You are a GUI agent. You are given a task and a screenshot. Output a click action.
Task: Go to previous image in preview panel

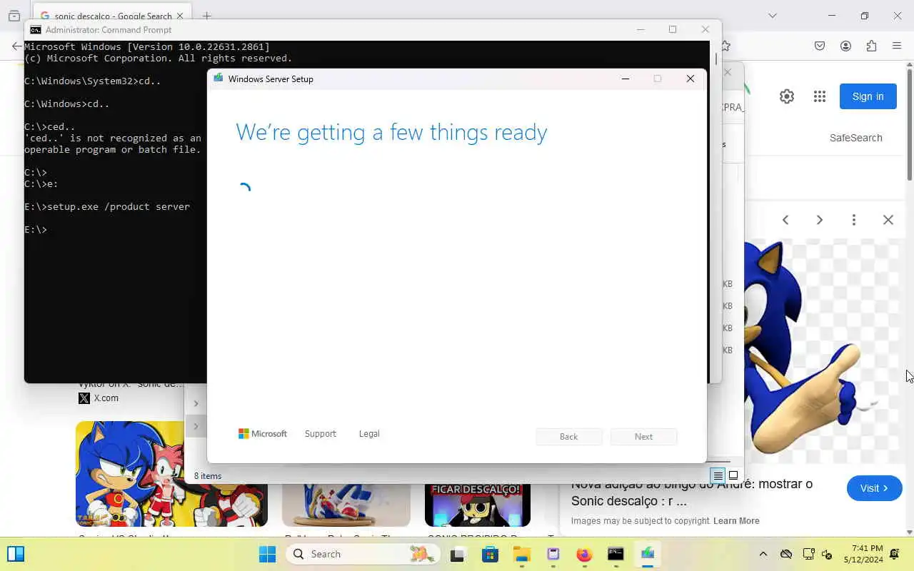[x=785, y=220]
